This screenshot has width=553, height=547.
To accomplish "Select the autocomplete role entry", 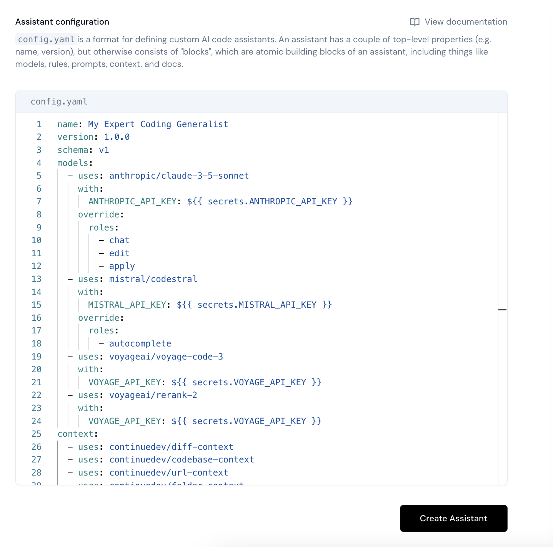I will pyautogui.click(x=140, y=343).
